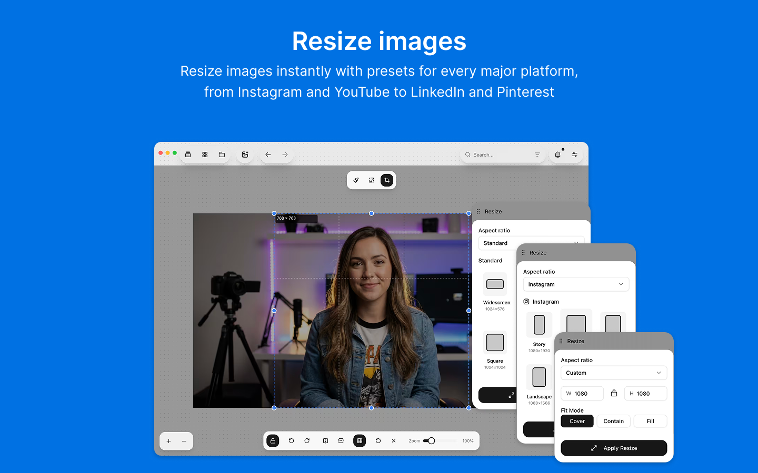Screen dimensions: 758x473
Task: Rotate clockwise icon in bottom toolbar
Action: [x=307, y=441]
